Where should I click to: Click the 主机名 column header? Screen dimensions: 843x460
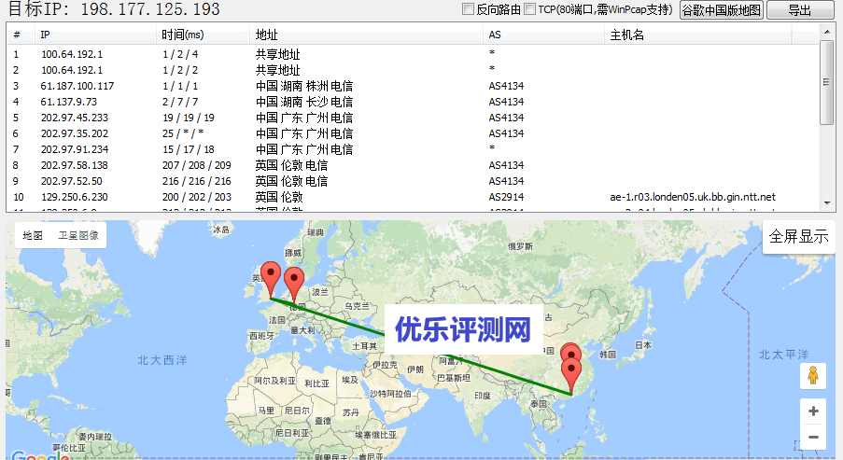(627, 35)
